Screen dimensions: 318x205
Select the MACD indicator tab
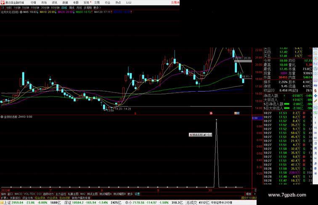tap(18, 194)
